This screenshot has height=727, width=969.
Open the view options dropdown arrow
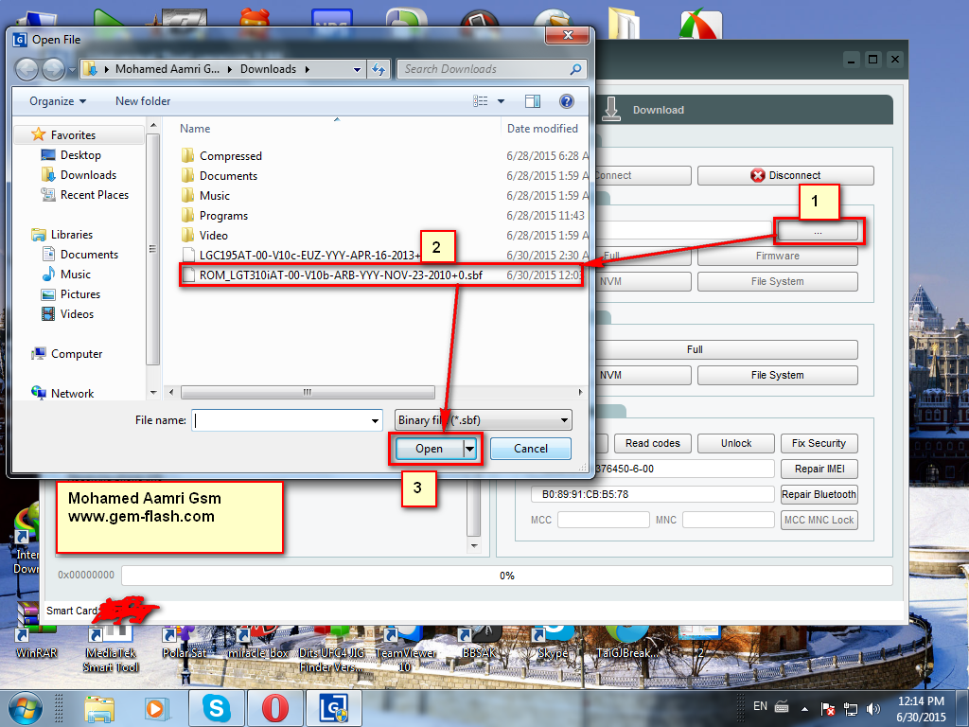501,100
